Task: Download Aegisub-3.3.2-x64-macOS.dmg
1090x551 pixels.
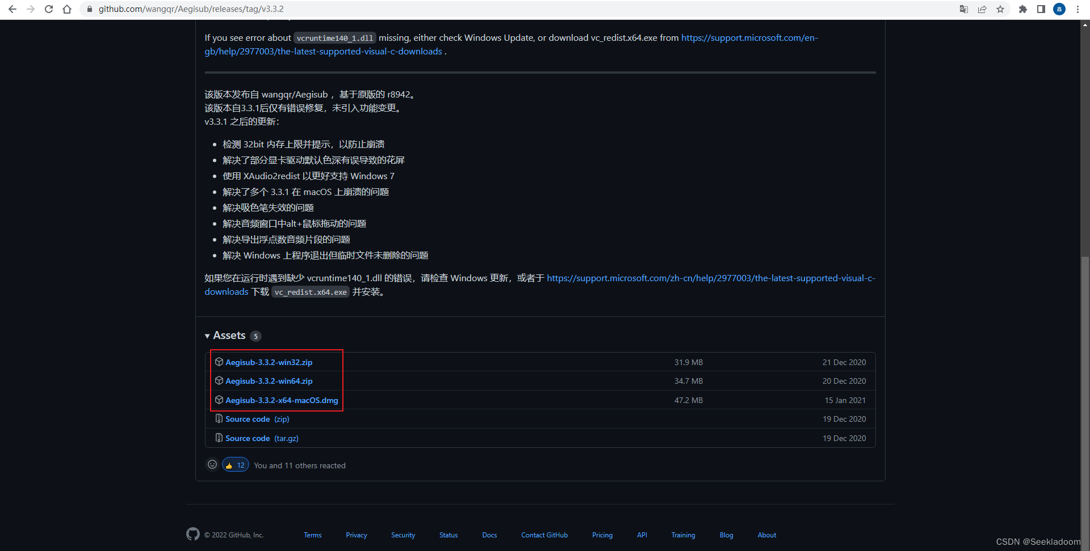Action: coord(282,400)
